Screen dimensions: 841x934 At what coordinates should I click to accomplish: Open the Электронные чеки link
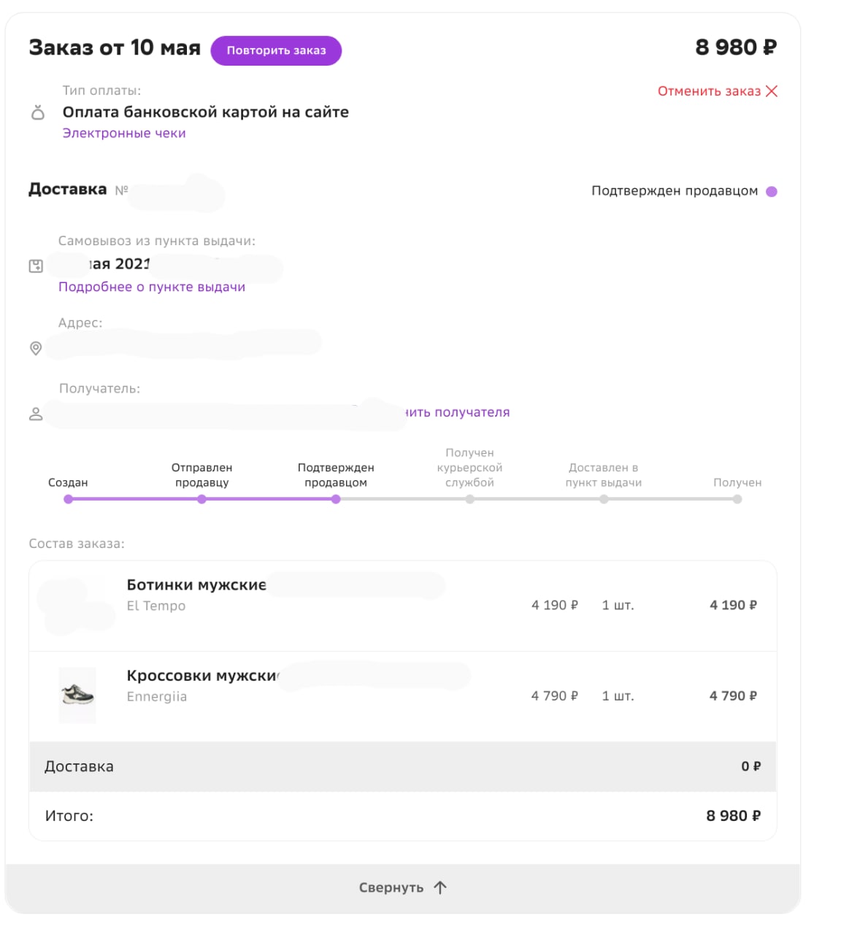(124, 134)
